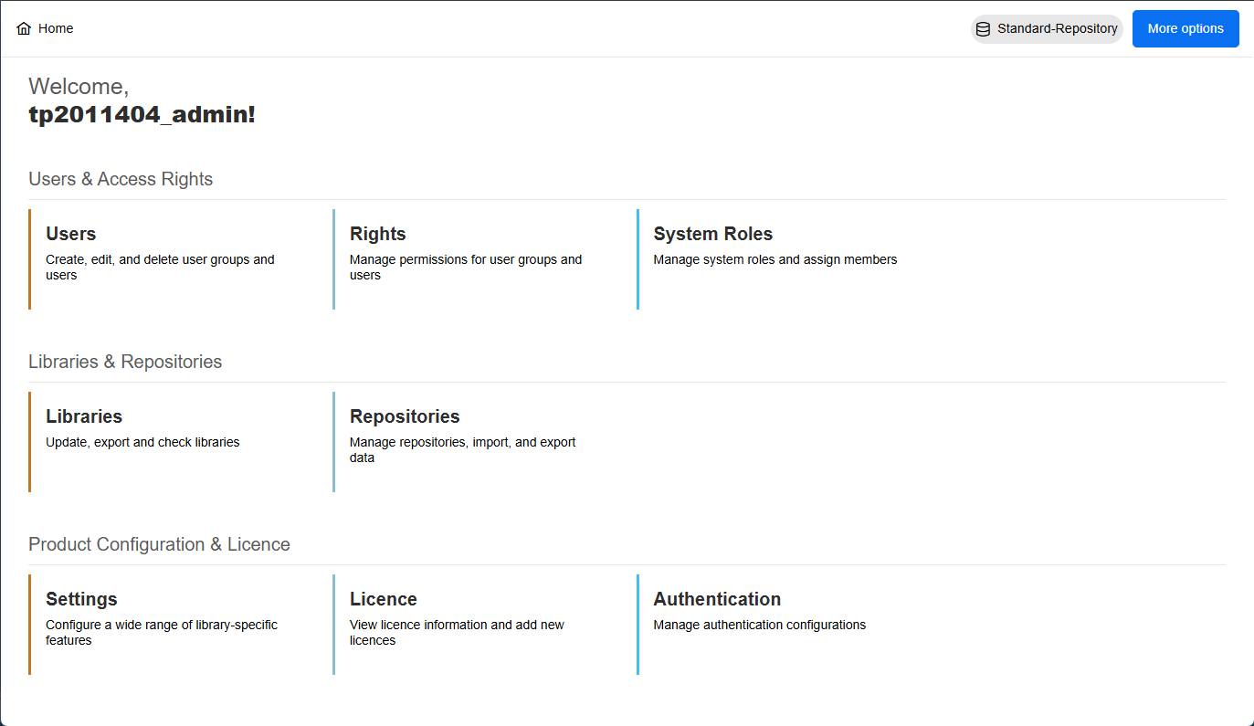Go to System Roles
The width and height of the screenshot is (1254, 726).
point(712,234)
